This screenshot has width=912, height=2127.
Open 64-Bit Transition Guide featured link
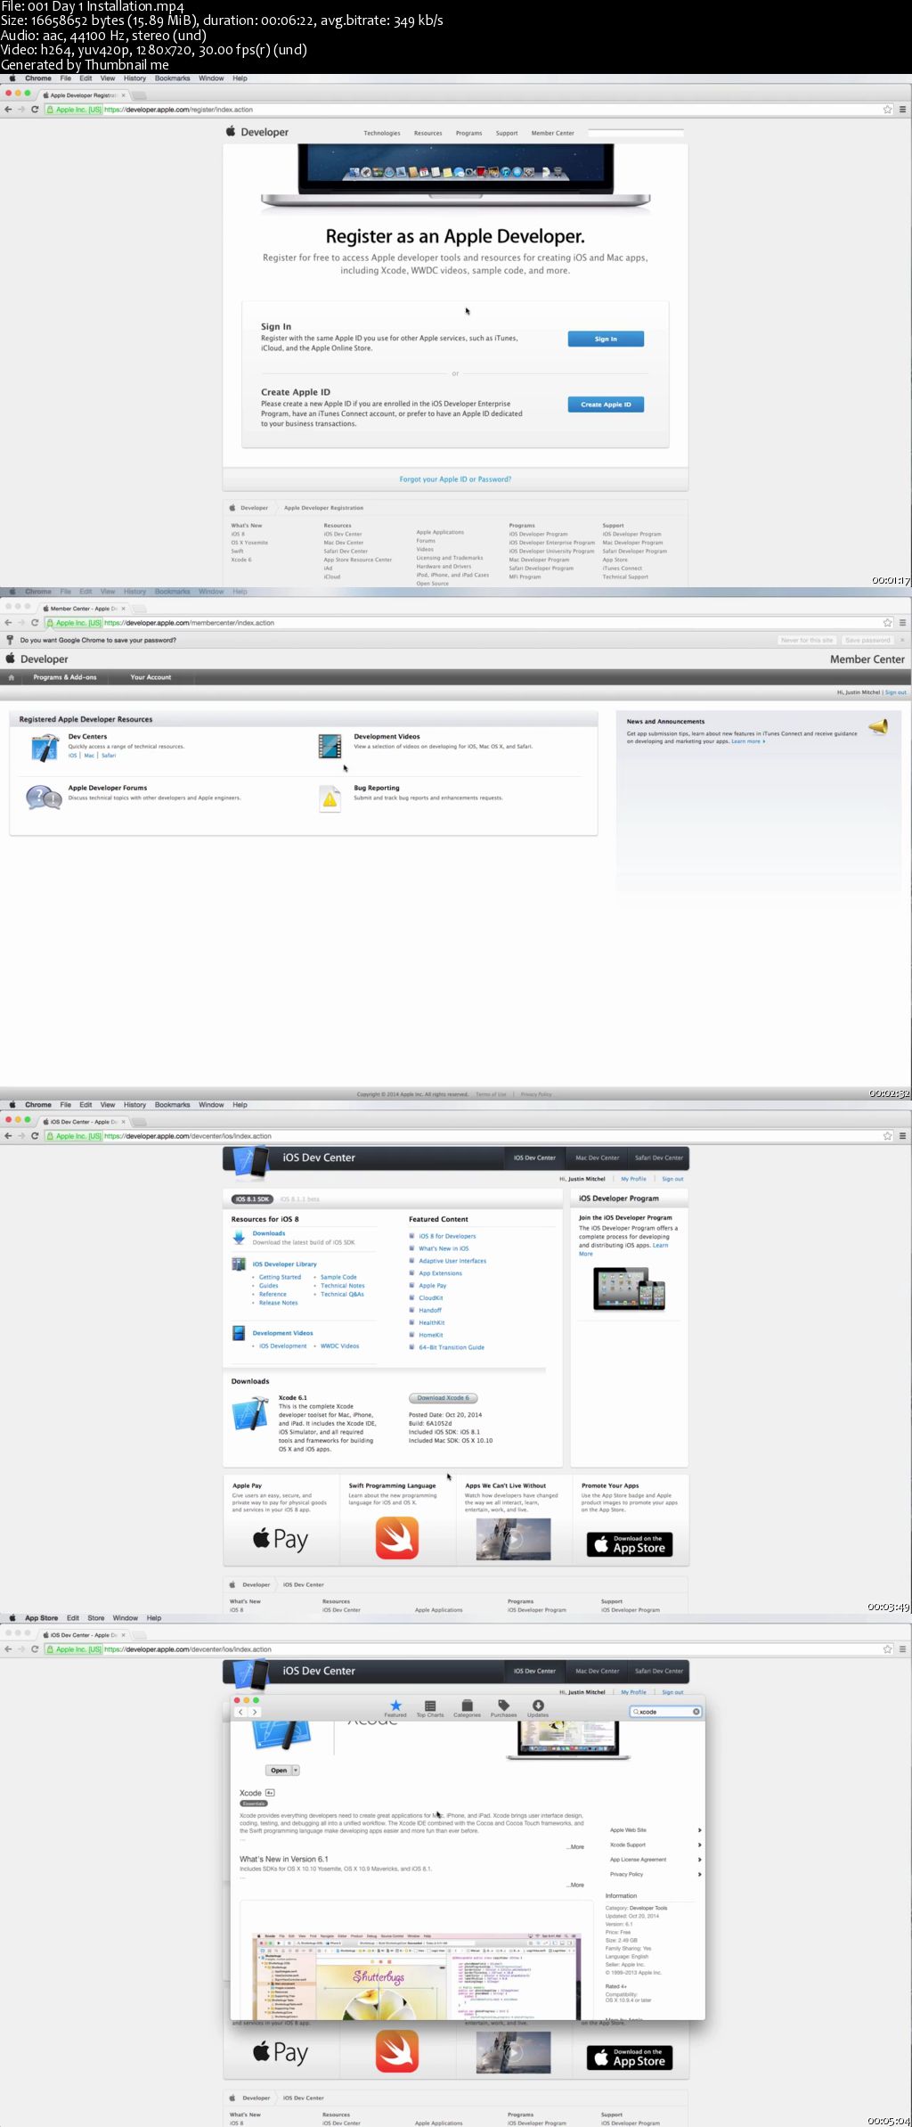pyautogui.click(x=452, y=1347)
